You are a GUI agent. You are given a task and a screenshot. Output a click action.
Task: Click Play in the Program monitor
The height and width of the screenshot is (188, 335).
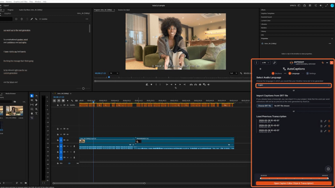point(176,85)
